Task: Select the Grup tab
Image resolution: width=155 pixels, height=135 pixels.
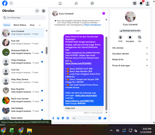Action: pyautogui.click(x=32, y=25)
